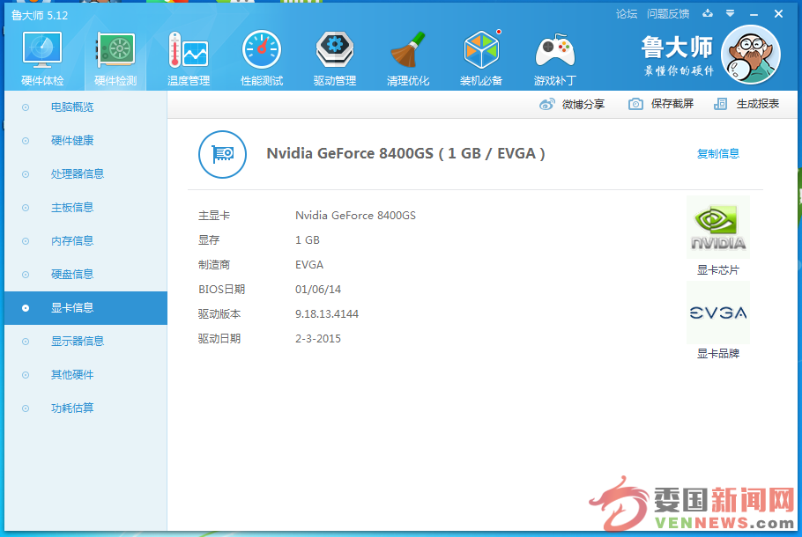Click 复制信息 copy info link

point(718,154)
